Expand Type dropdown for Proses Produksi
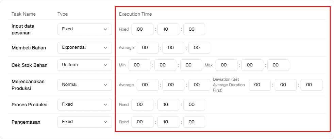 tap(84, 104)
